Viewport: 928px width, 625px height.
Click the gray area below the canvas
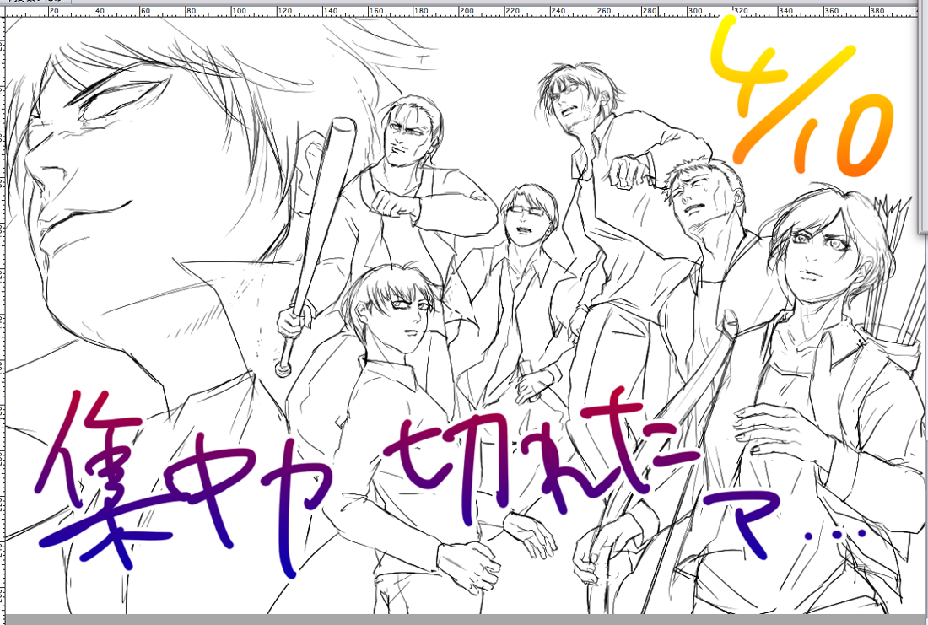(464, 619)
